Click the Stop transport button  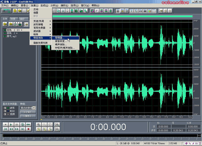coord(5,124)
